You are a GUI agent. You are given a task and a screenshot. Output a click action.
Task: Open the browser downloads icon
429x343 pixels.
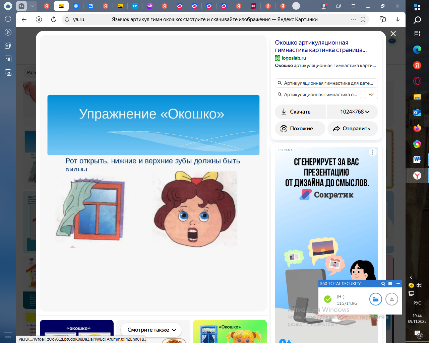tap(397, 19)
